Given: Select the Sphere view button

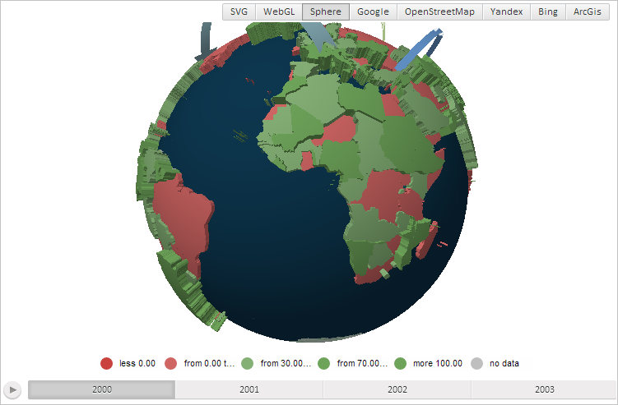Looking at the screenshot, I should [326, 12].
